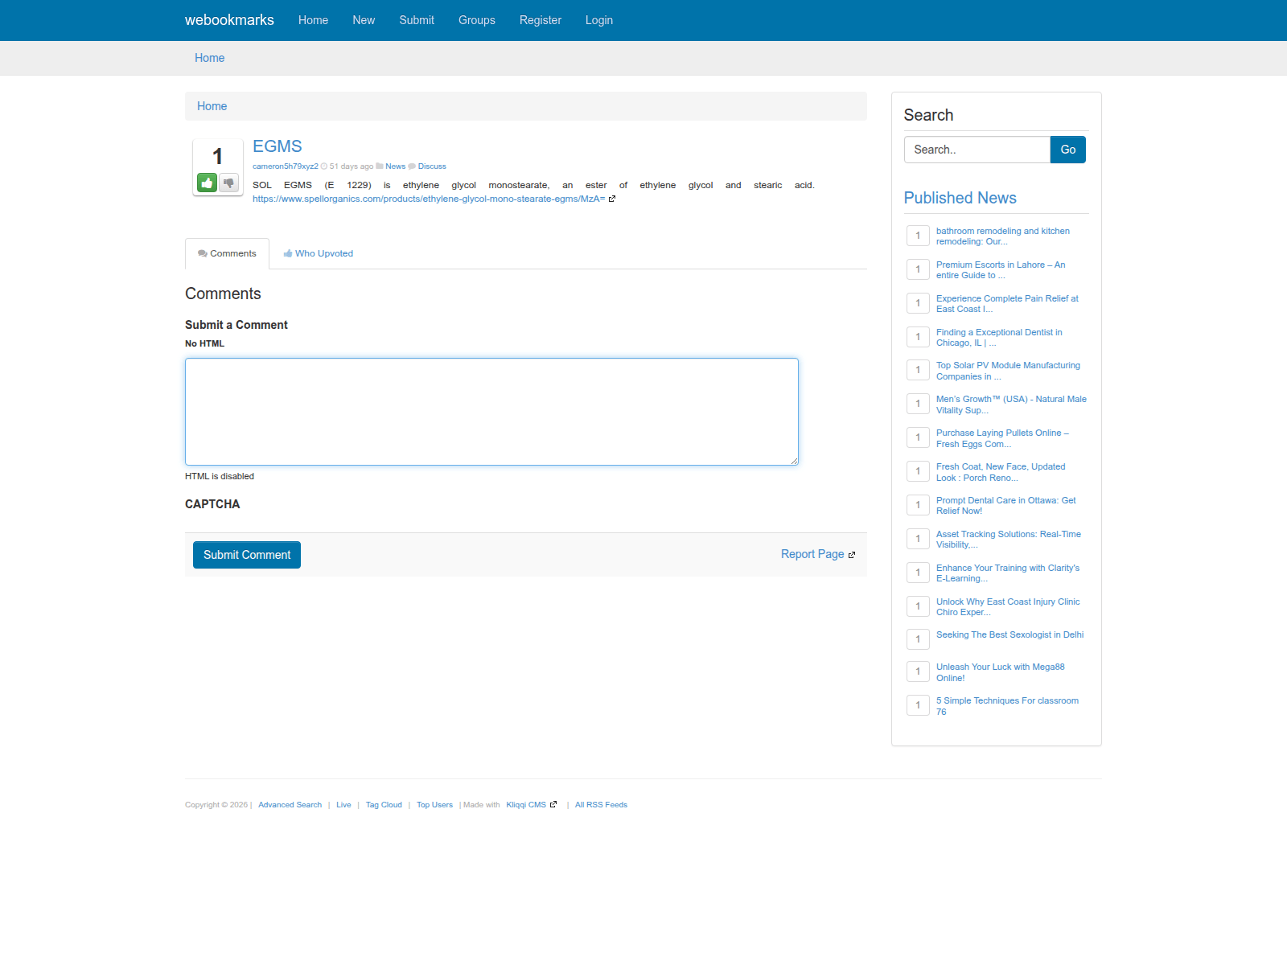Open the Register page
Viewport: 1287px width, 965px height.
tap(541, 20)
